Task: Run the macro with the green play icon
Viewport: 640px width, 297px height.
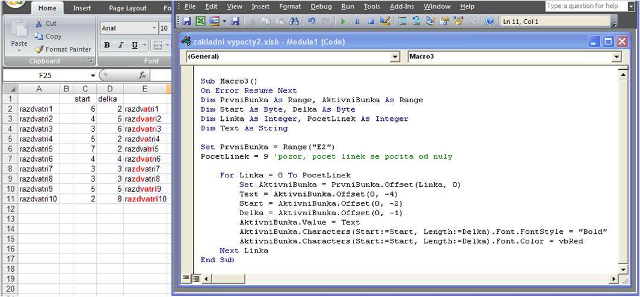Action: (x=343, y=21)
